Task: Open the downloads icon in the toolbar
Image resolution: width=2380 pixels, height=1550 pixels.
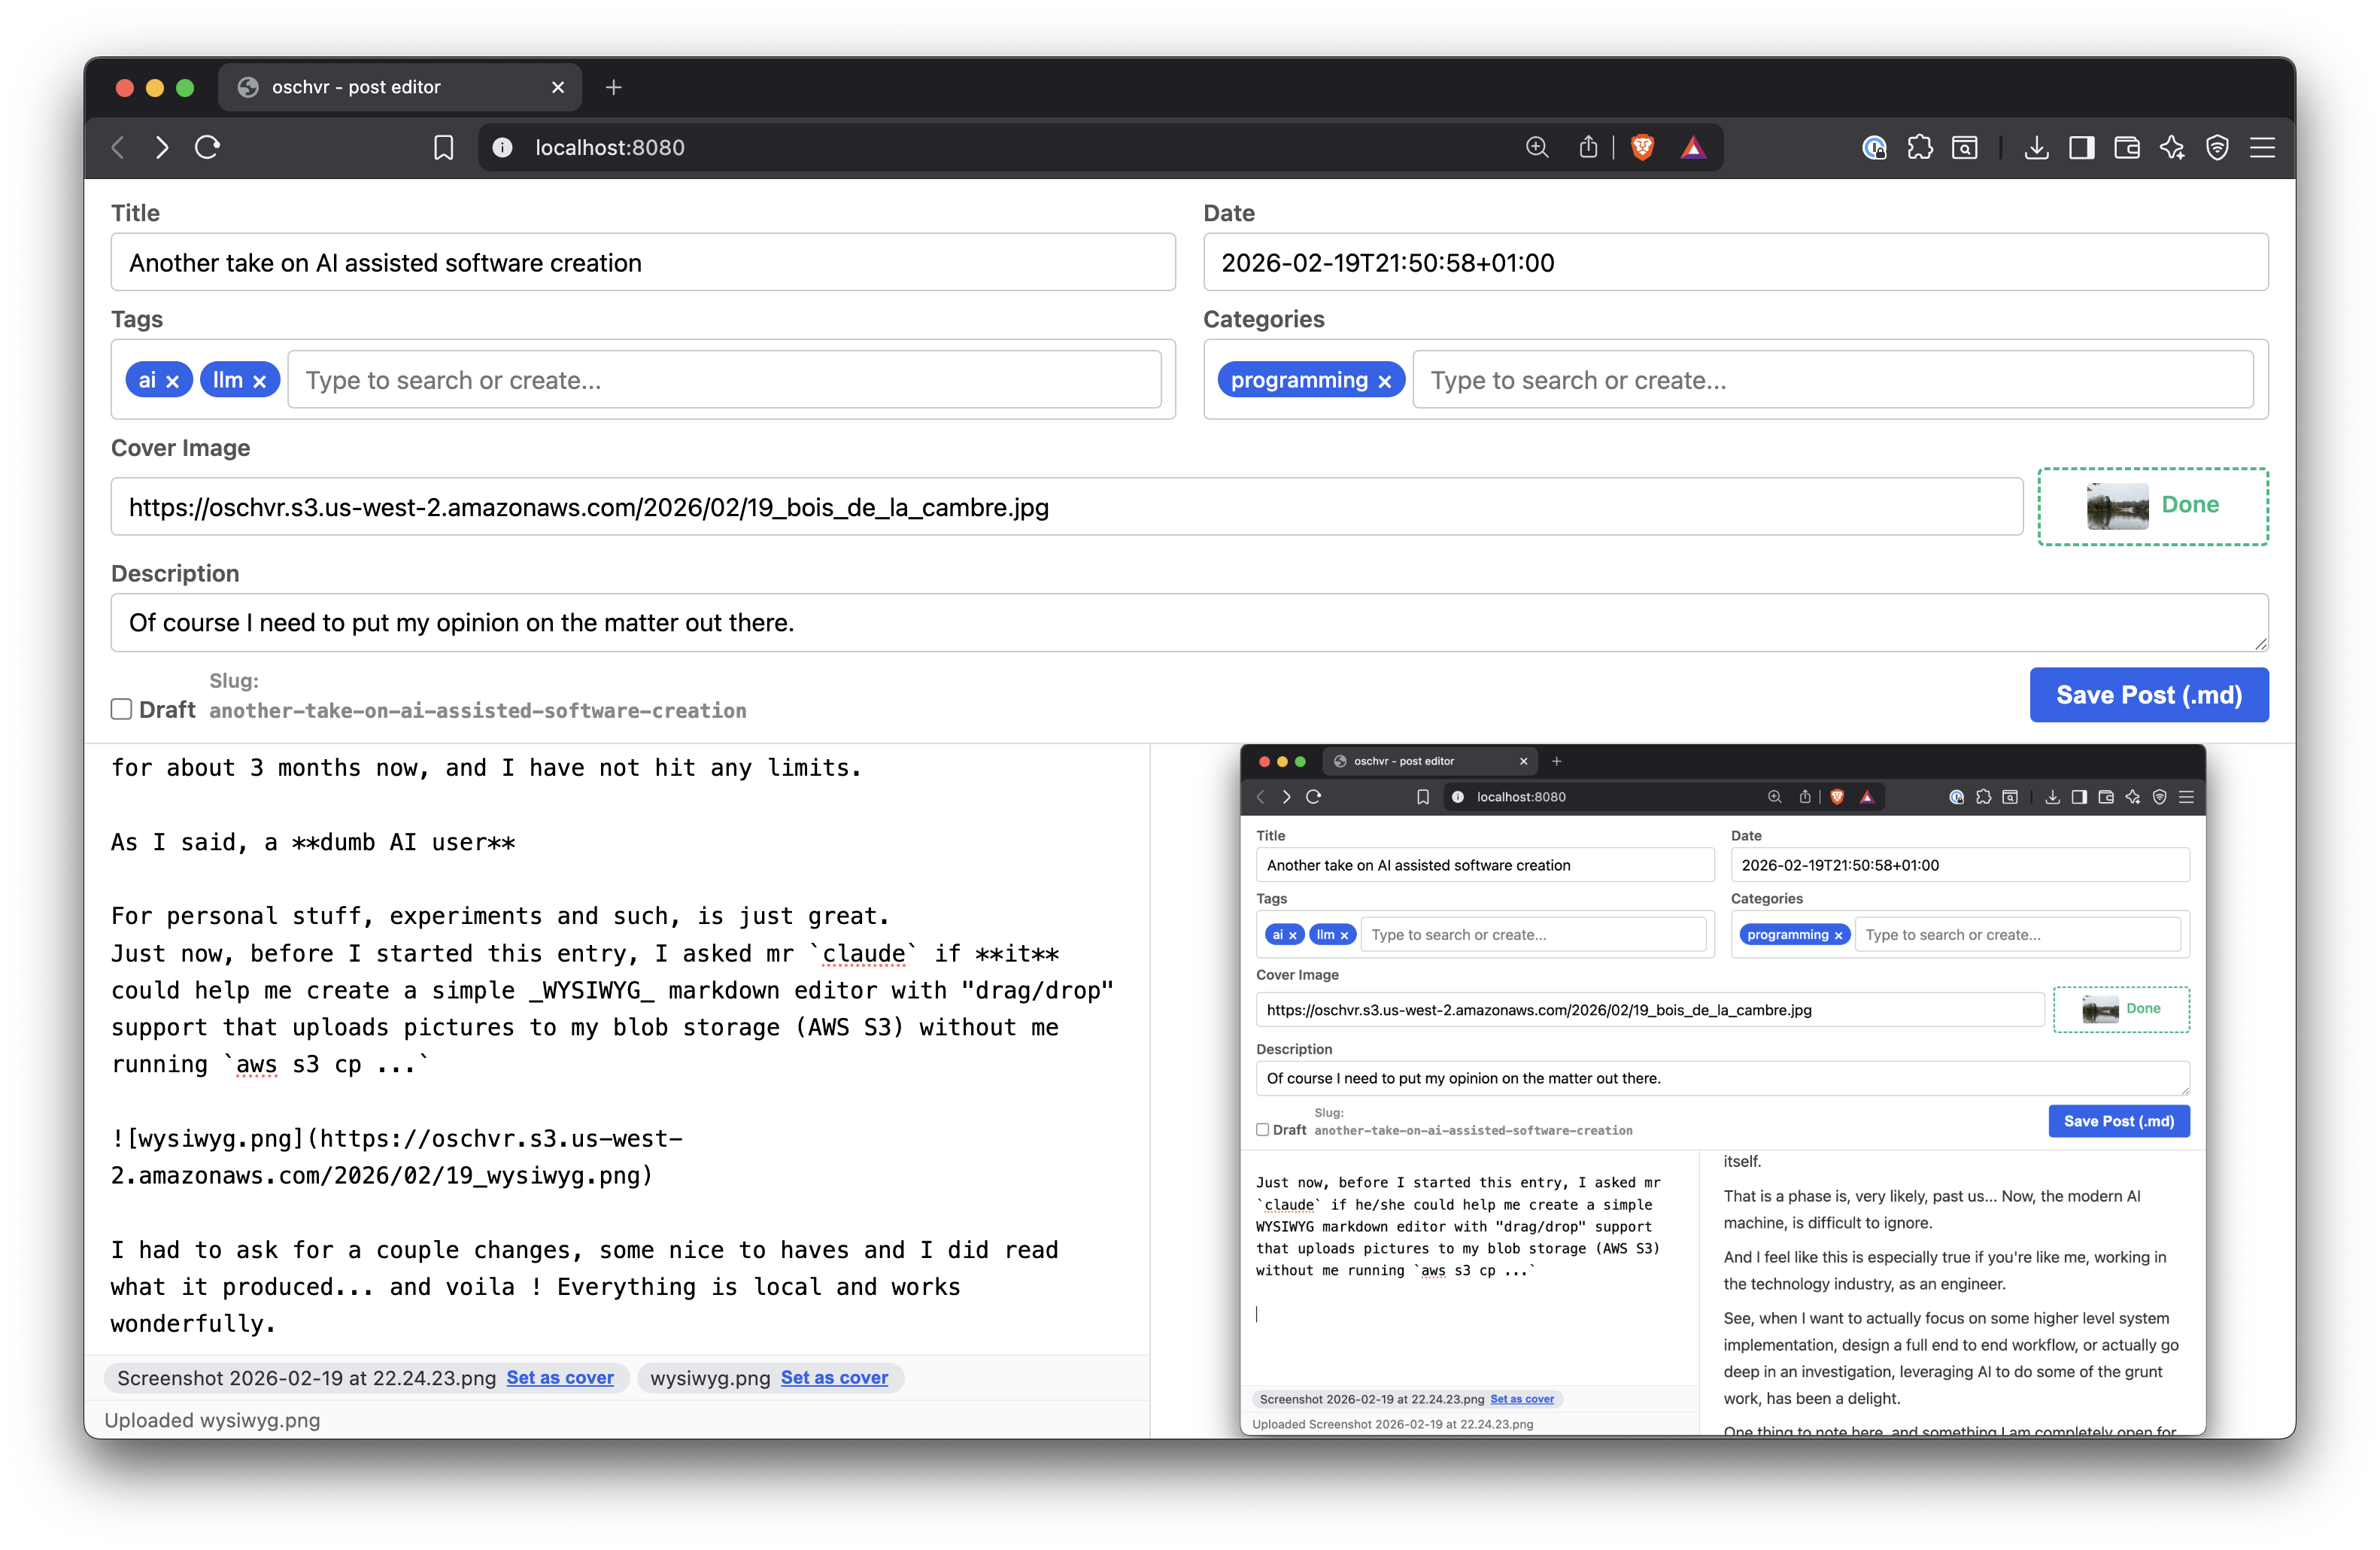Action: (2036, 148)
